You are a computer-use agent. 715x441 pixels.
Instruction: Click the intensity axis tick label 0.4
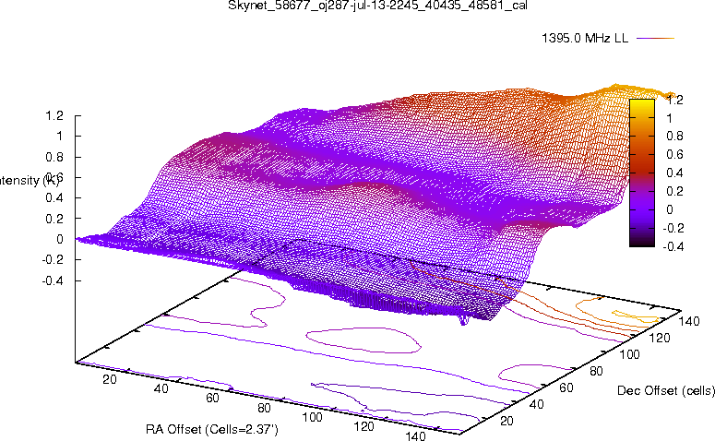click(x=54, y=198)
